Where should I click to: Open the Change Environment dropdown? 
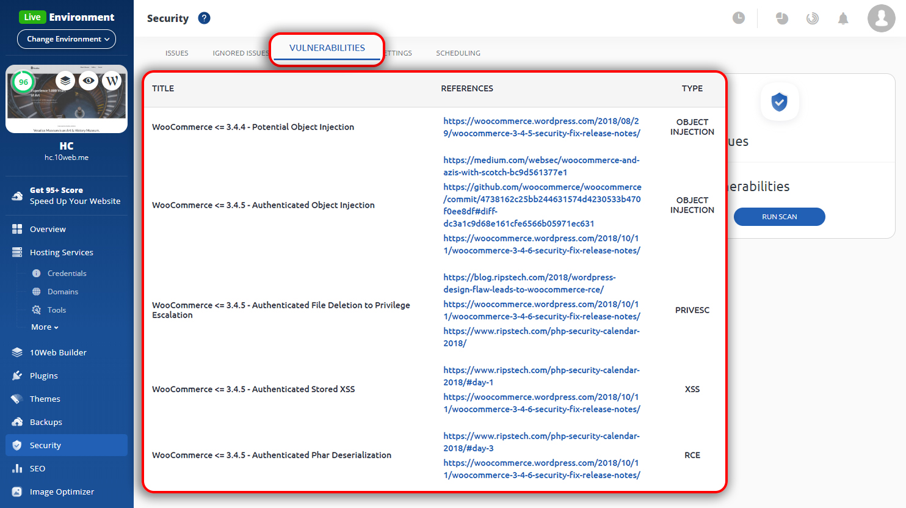click(x=67, y=39)
